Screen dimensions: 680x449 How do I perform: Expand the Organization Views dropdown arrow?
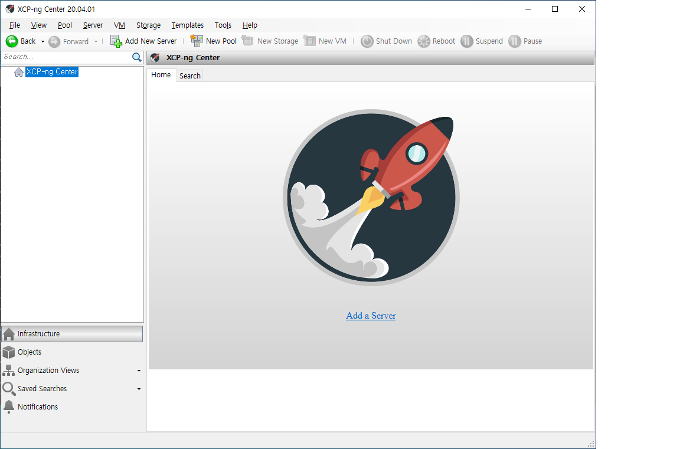(139, 371)
